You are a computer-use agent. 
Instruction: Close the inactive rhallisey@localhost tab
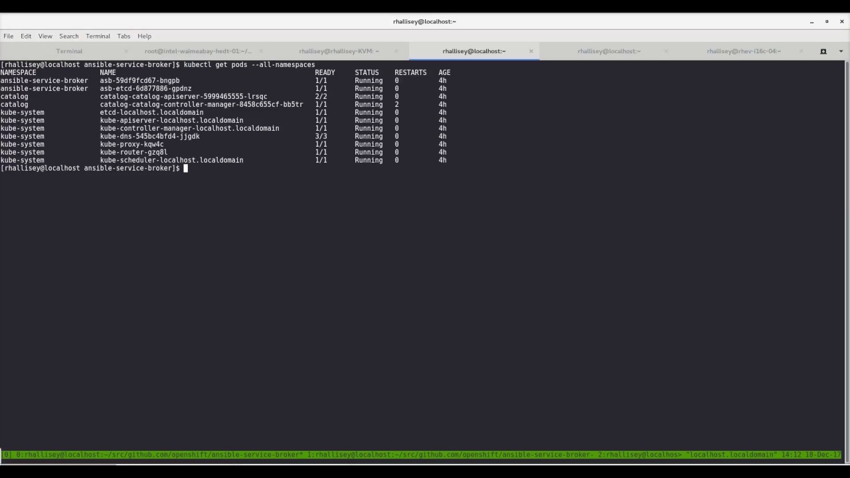(x=666, y=51)
